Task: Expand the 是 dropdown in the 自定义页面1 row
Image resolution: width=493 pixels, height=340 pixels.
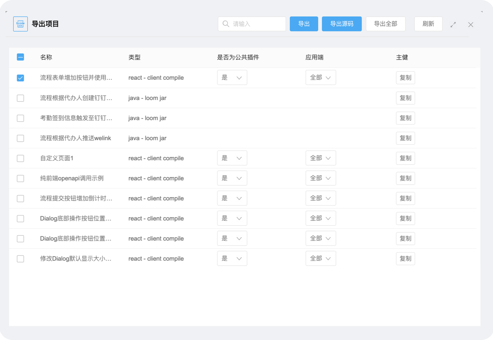Action: [x=232, y=158]
